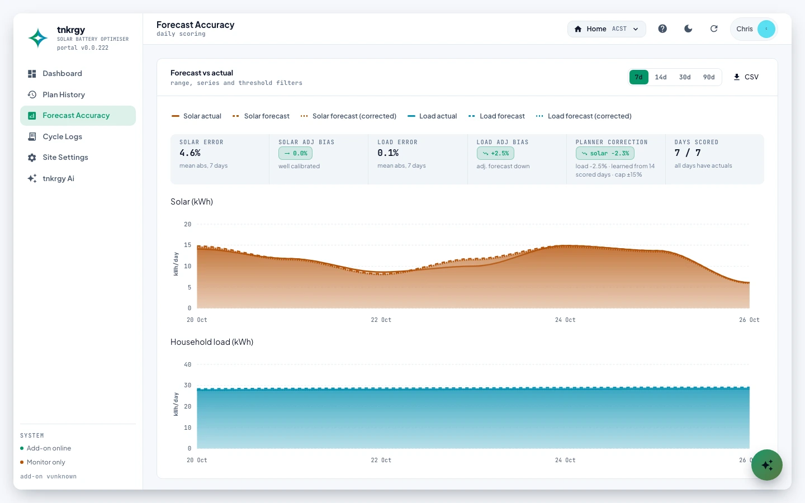Select the 90d range
805x503 pixels.
709,77
